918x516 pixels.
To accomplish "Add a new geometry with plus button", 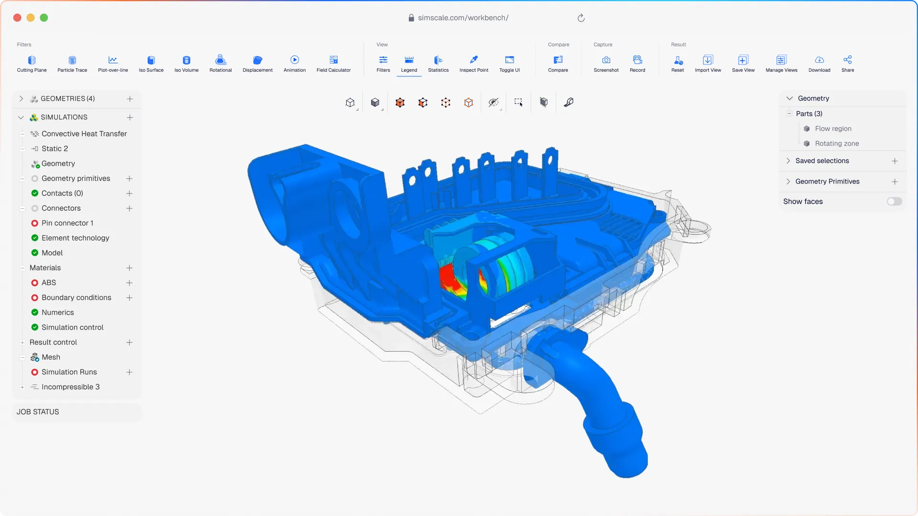I will 130,99.
